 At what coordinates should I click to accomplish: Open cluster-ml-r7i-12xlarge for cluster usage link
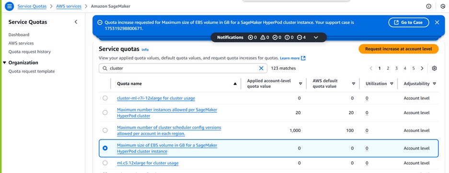coord(156,98)
